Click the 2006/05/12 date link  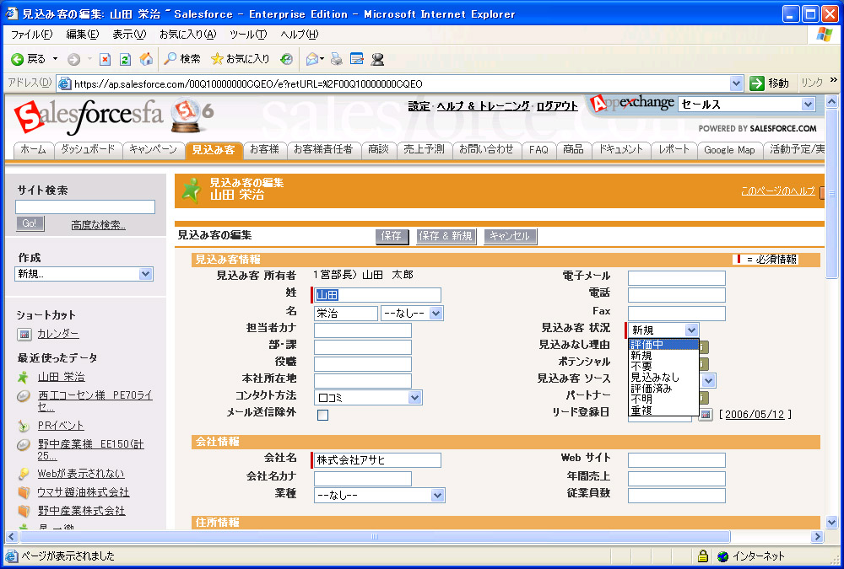coord(755,415)
